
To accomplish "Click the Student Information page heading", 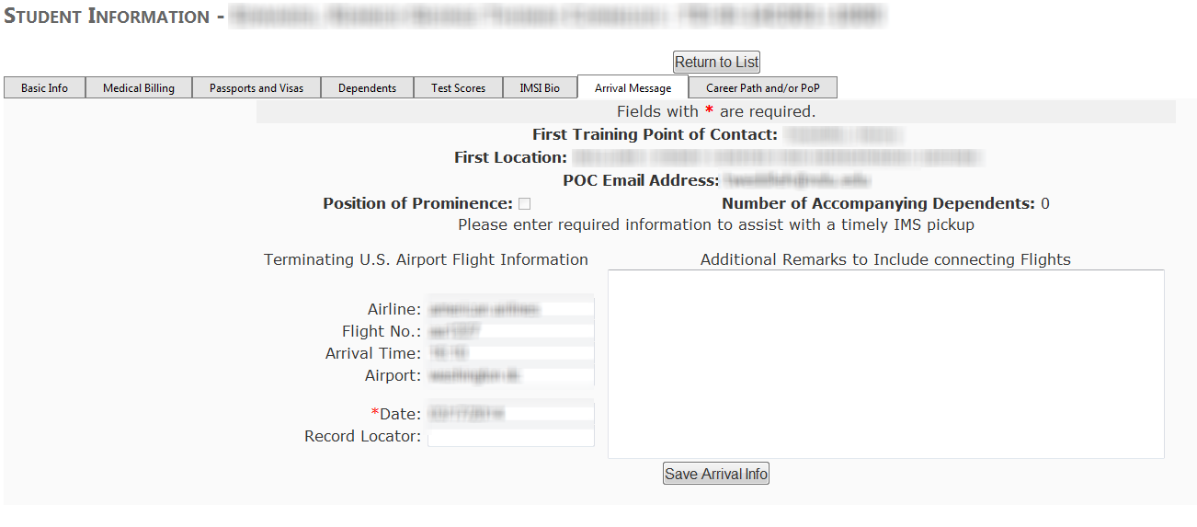I will coord(107,17).
